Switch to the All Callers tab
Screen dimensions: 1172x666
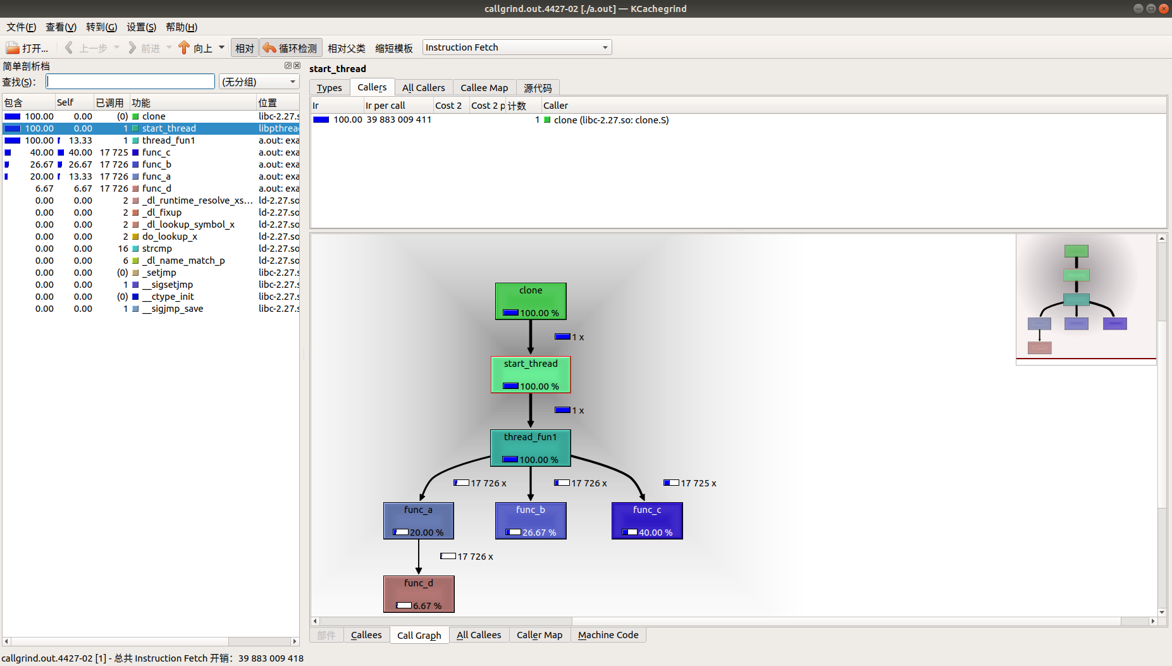[423, 88]
